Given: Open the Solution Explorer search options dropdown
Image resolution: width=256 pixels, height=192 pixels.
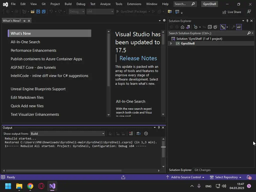Looking at the screenshot, I should (252, 33).
